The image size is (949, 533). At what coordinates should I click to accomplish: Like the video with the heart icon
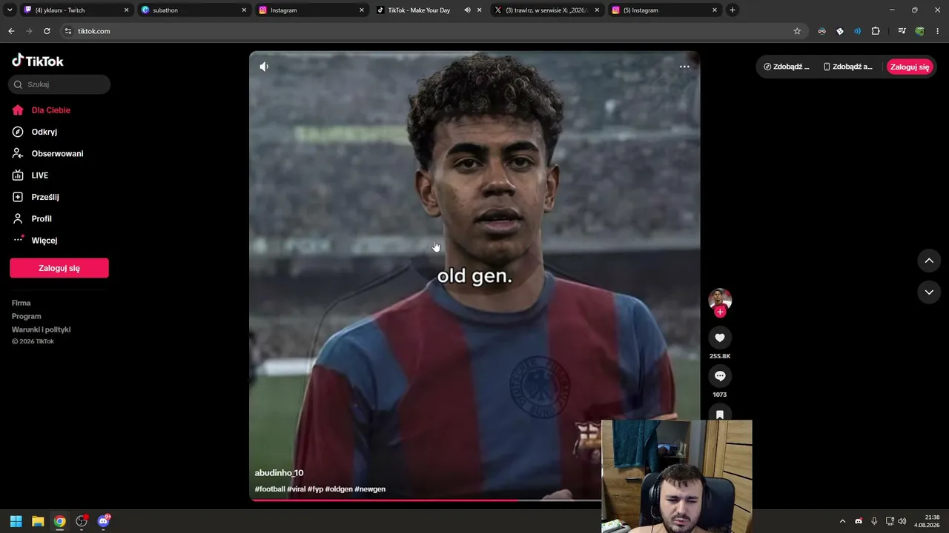click(720, 338)
